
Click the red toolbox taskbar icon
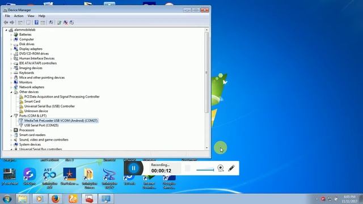click(90, 199)
